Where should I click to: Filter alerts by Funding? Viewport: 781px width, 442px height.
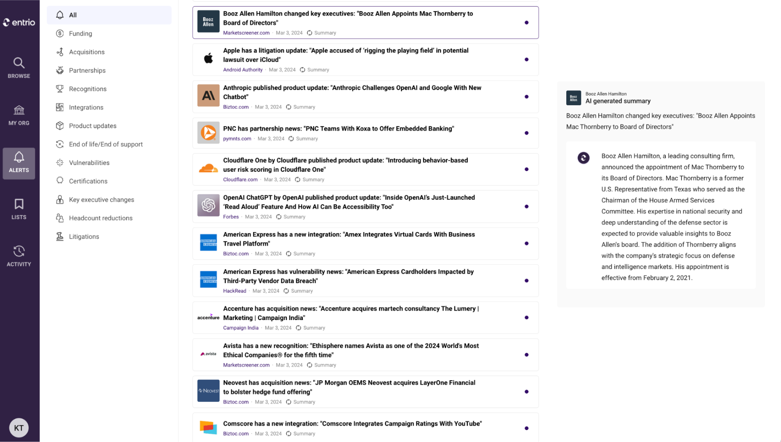click(109, 34)
